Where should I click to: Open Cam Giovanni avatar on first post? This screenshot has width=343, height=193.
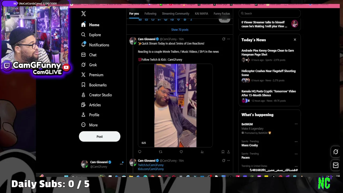coord(133,41)
